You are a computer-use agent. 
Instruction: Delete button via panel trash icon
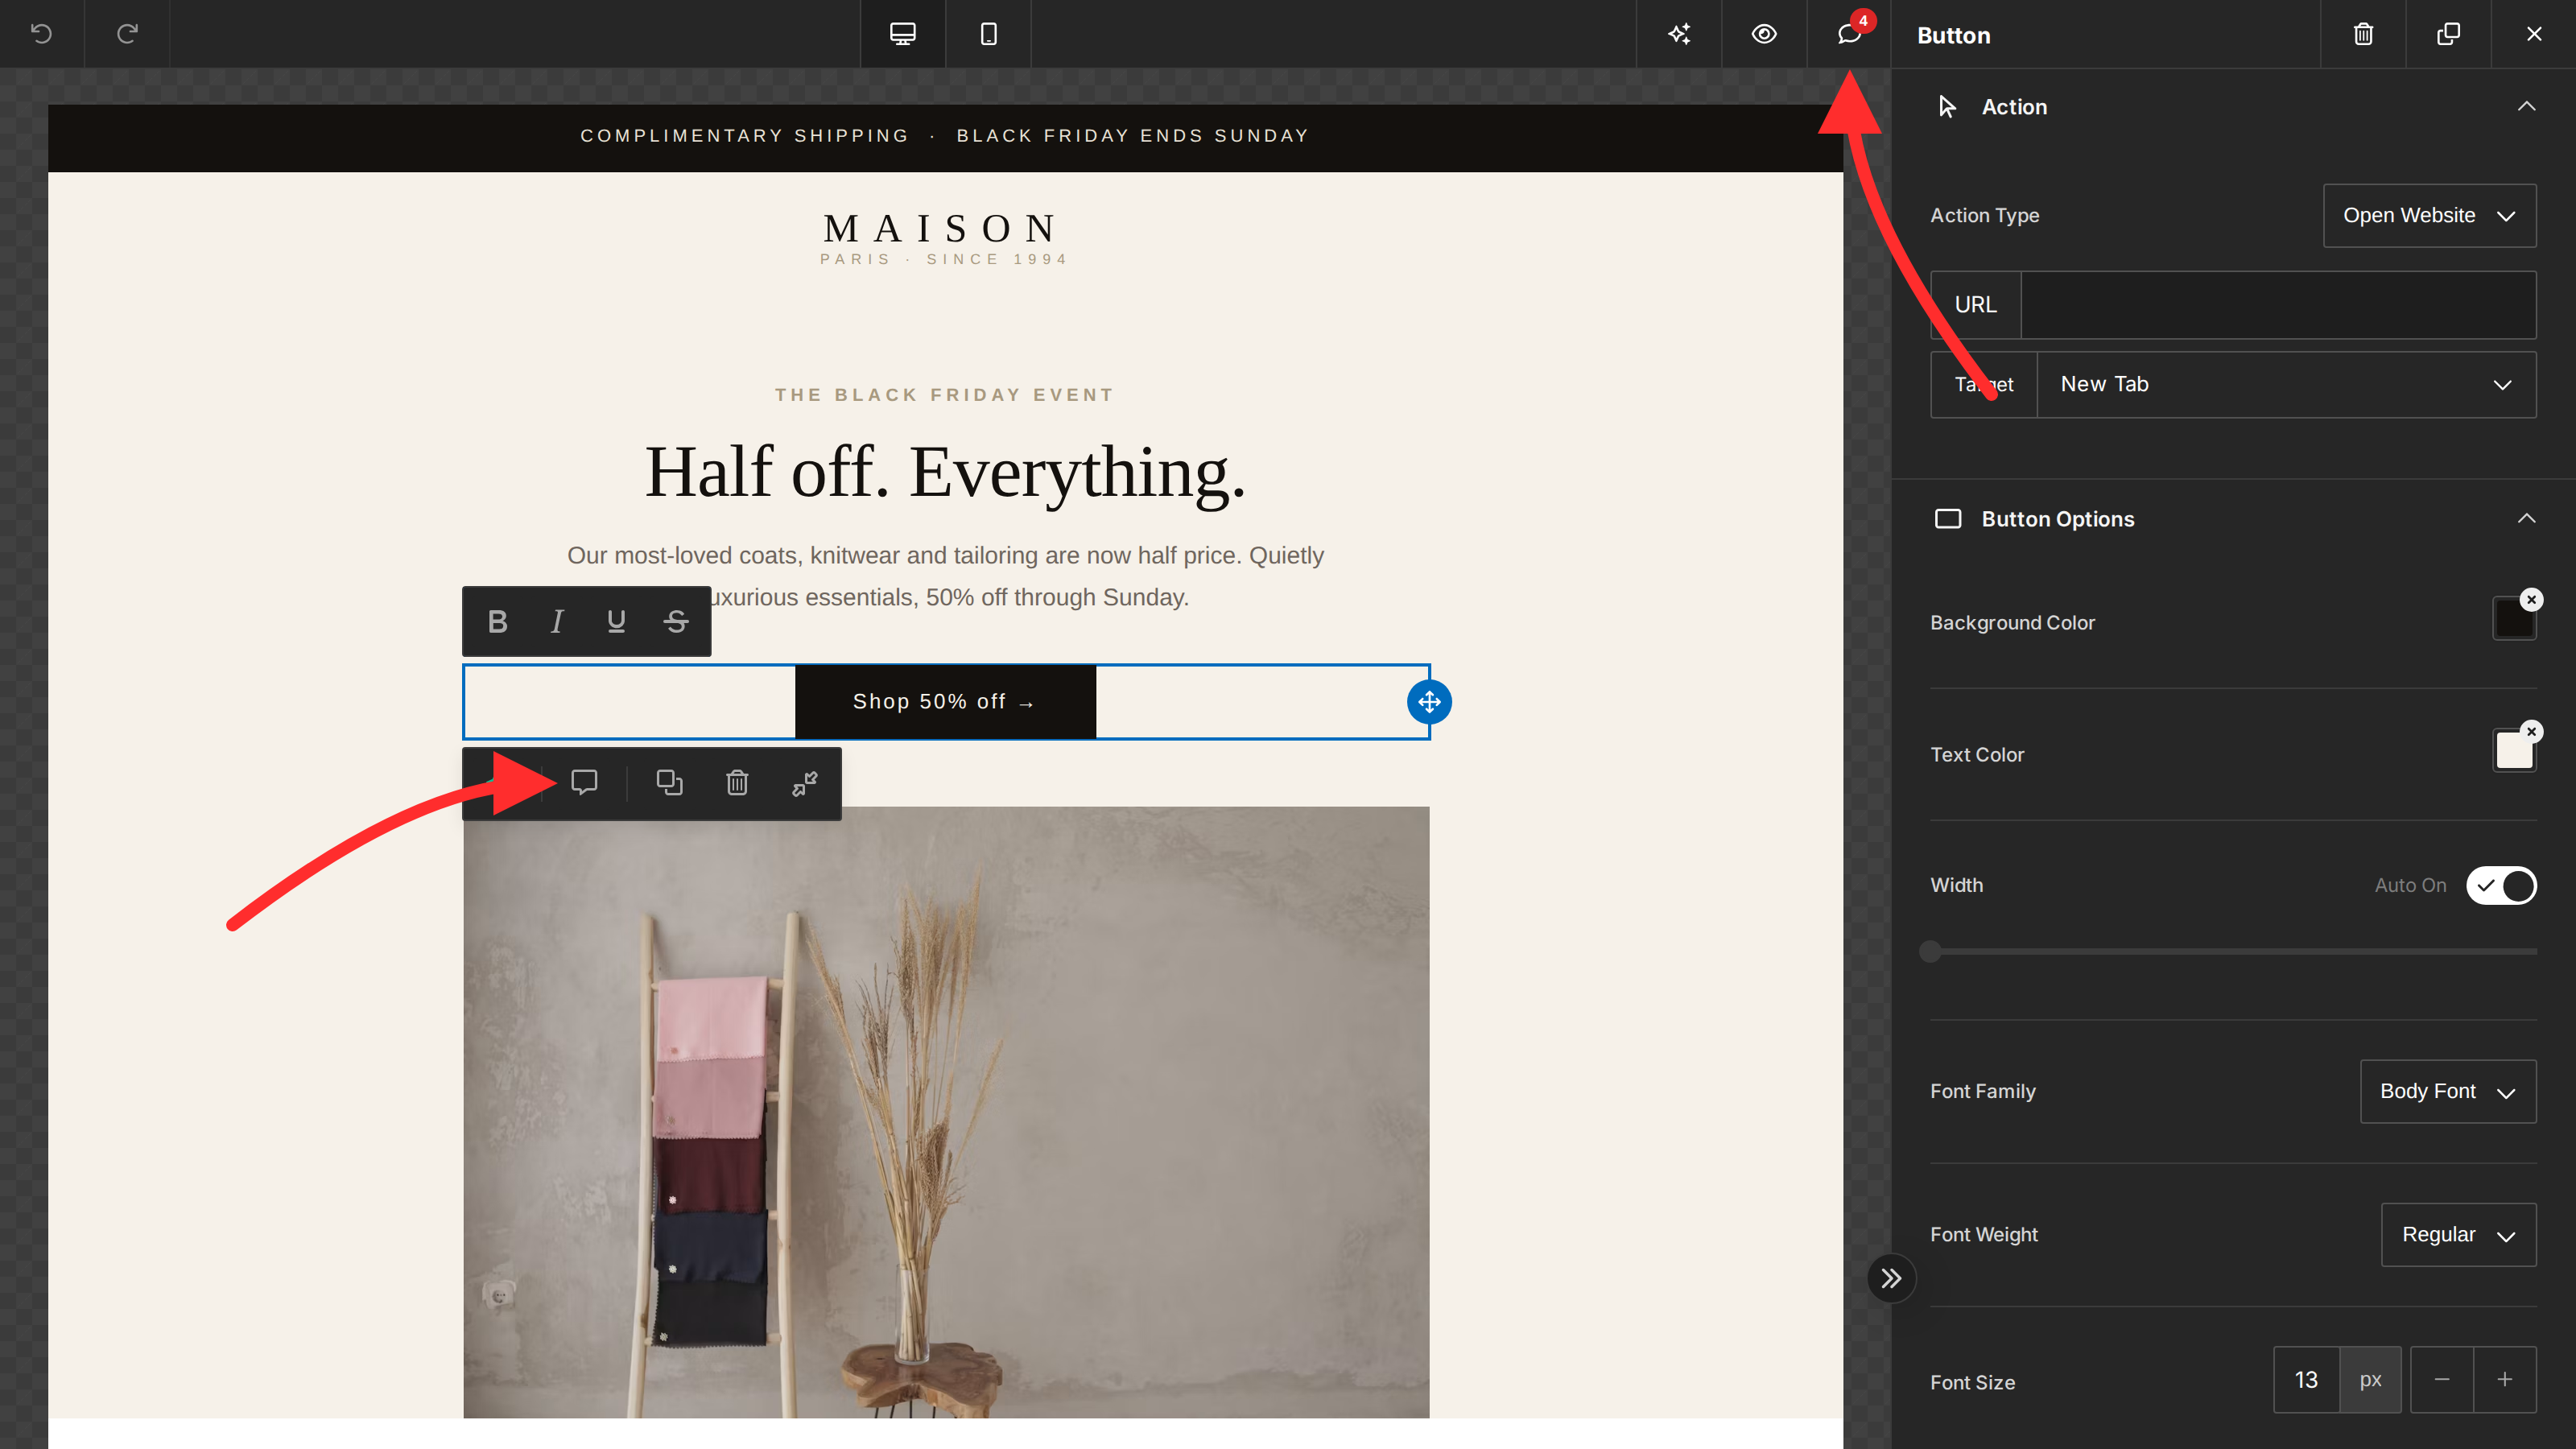[x=2363, y=34]
